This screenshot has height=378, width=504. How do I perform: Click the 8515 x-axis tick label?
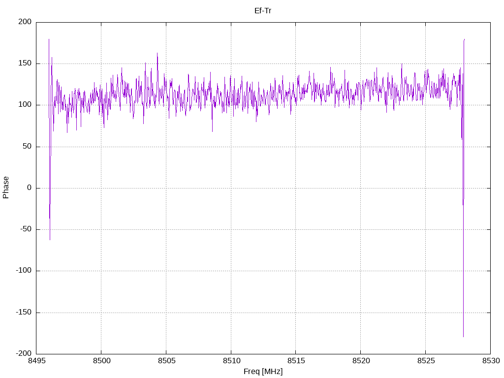tap(296, 361)
